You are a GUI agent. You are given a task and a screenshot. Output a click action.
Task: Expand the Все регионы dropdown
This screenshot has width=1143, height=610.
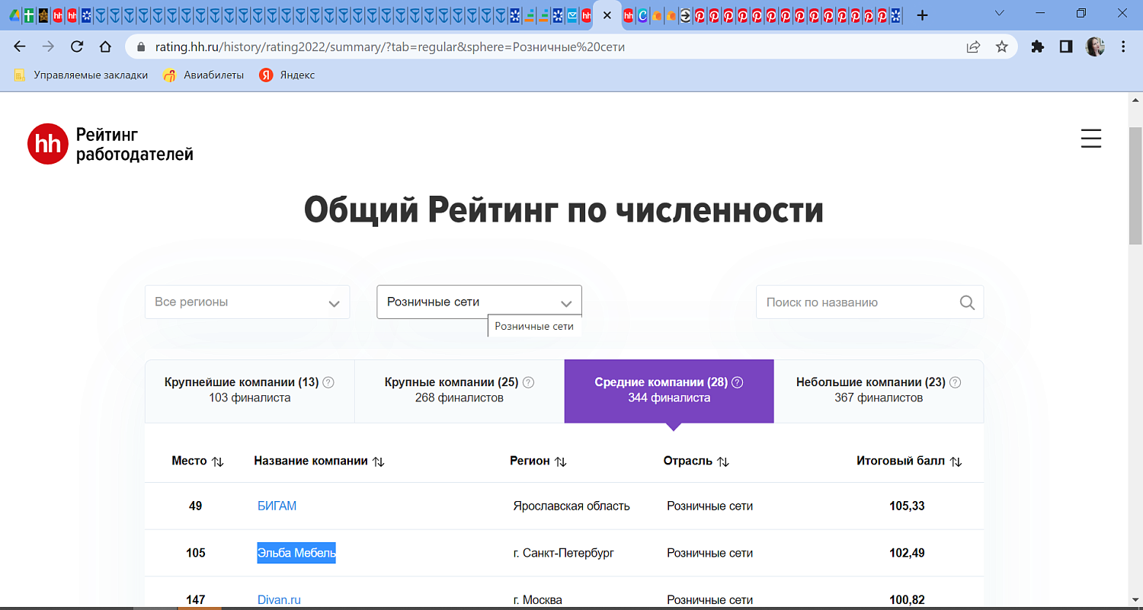[246, 302]
